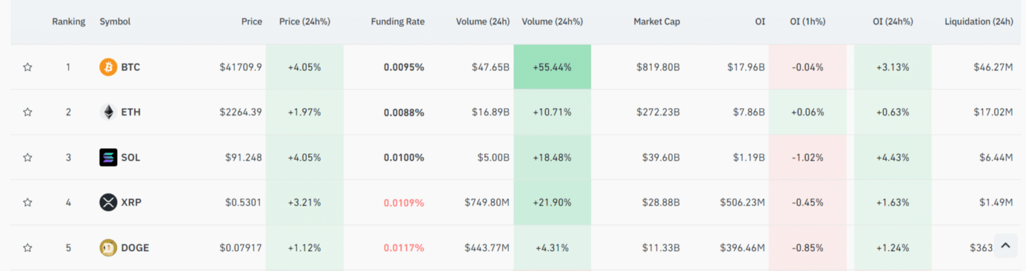Open the DOGE symbol link
The width and height of the screenshot is (1026, 271).
tap(135, 248)
